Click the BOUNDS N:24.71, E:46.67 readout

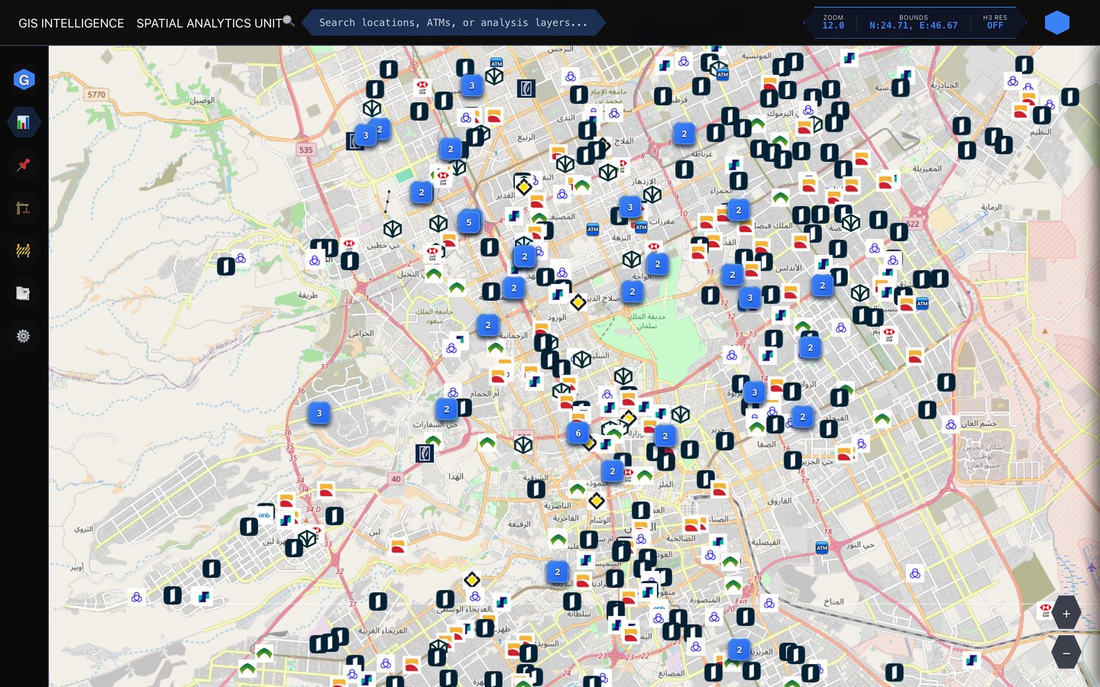[914, 22]
